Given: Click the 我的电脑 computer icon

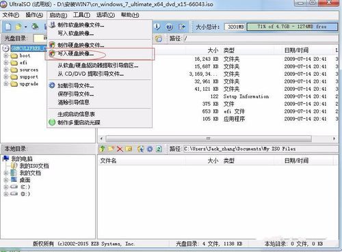Looking at the screenshot, I should pos(5,158).
